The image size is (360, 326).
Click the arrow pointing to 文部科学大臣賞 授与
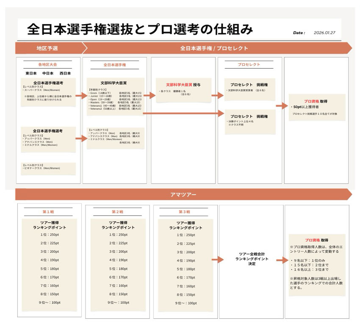150,95
